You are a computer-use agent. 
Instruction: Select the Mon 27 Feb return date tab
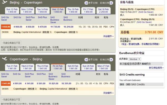(x=104, y=67)
